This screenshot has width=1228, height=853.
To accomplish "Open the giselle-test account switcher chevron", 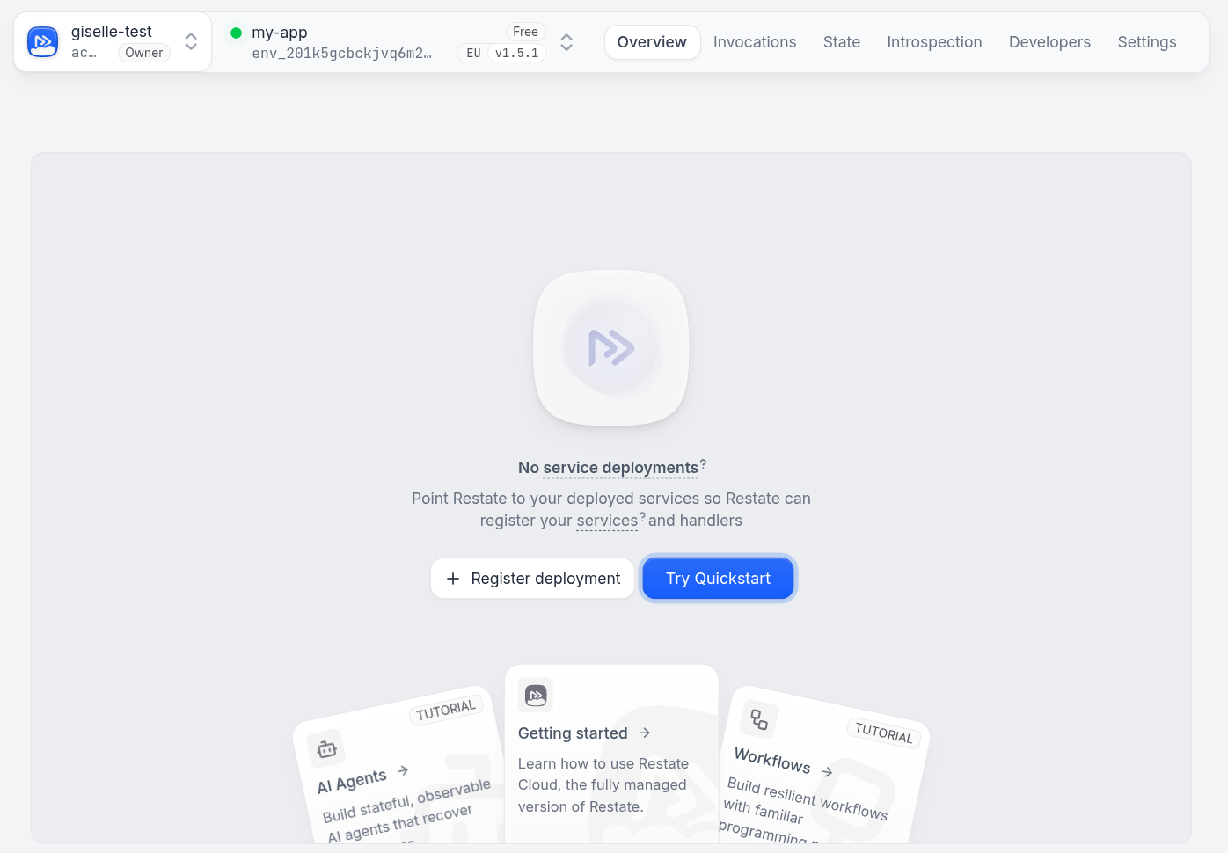I will pyautogui.click(x=191, y=41).
